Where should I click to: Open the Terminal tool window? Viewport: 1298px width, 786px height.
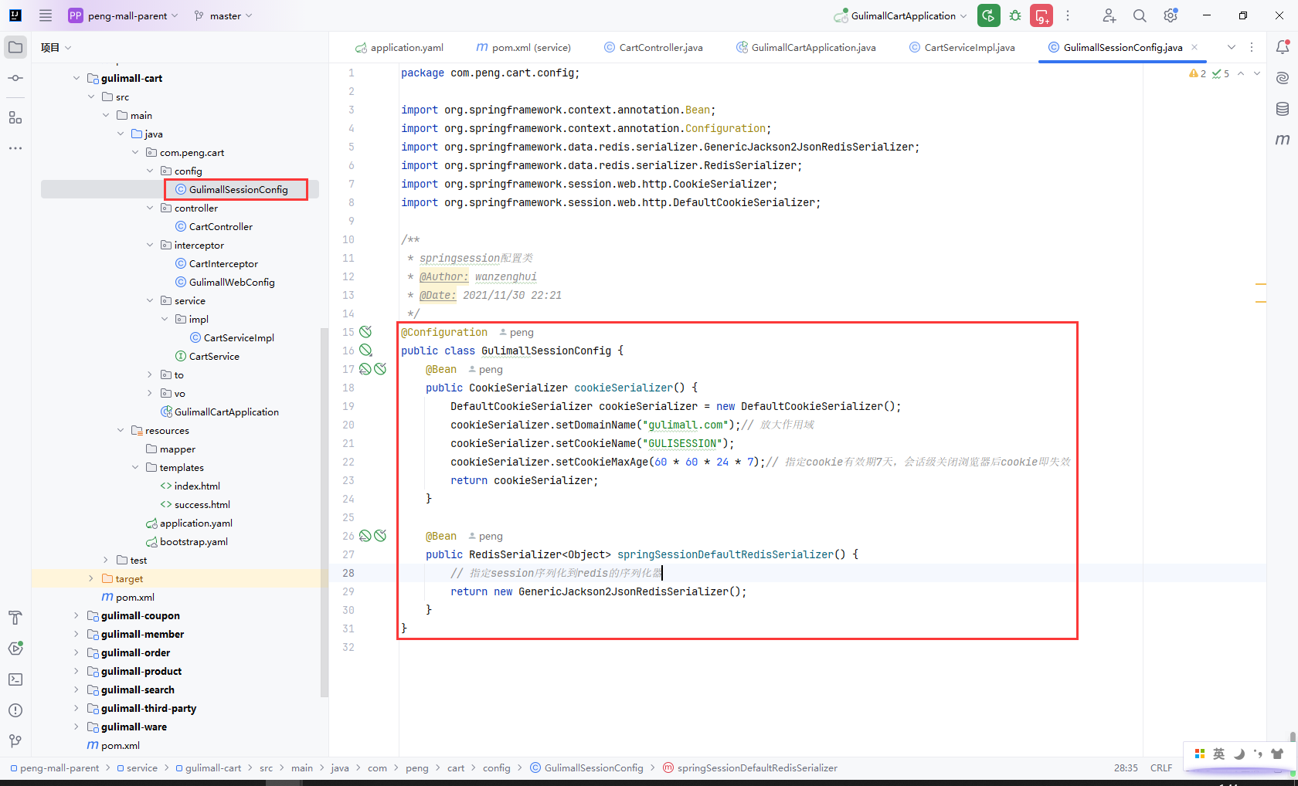coord(15,679)
